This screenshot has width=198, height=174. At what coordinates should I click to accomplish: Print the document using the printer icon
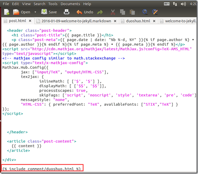[x=67, y=12]
